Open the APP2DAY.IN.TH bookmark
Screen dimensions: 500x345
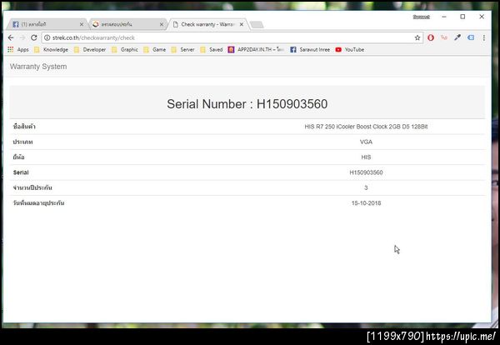coord(256,49)
